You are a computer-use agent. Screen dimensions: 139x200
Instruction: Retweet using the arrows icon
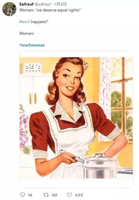[x=46, y=195]
